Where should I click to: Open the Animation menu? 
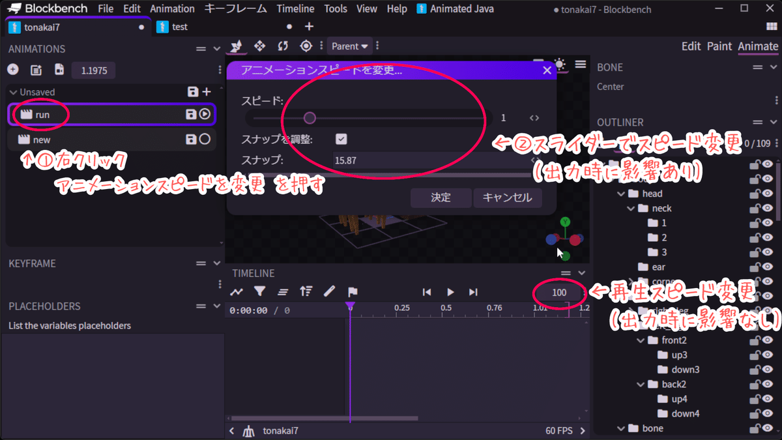pyautogui.click(x=172, y=8)
